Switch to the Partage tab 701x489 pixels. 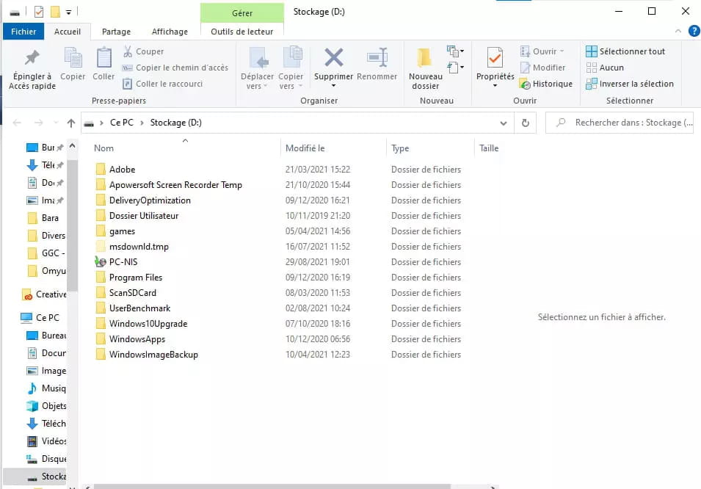(116, 32)
